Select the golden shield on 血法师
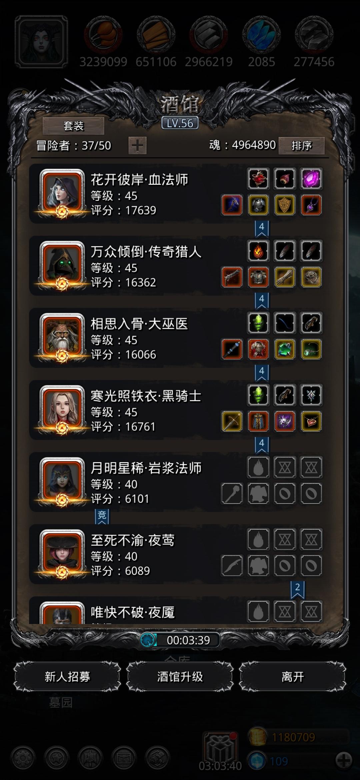The image size is (360, 780). click(x=285, y=205)
